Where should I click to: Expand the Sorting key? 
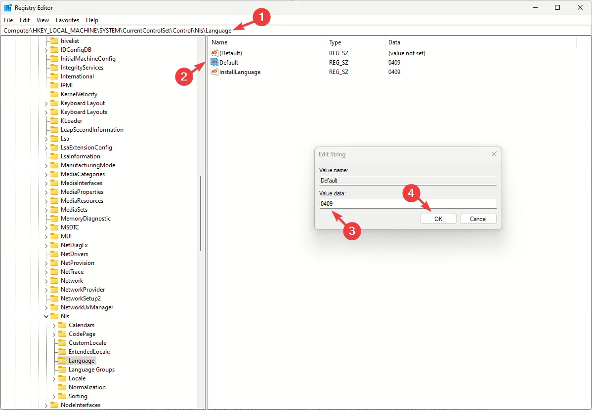point(54,397)
